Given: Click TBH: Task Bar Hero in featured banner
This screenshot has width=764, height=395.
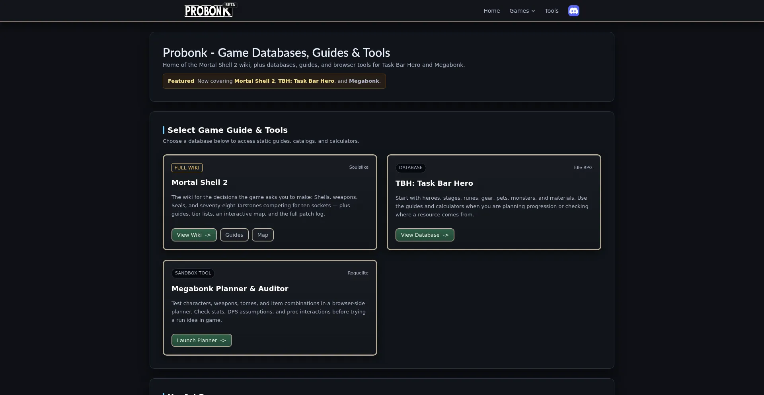Looking at the screenshot, I should [306, 81].
